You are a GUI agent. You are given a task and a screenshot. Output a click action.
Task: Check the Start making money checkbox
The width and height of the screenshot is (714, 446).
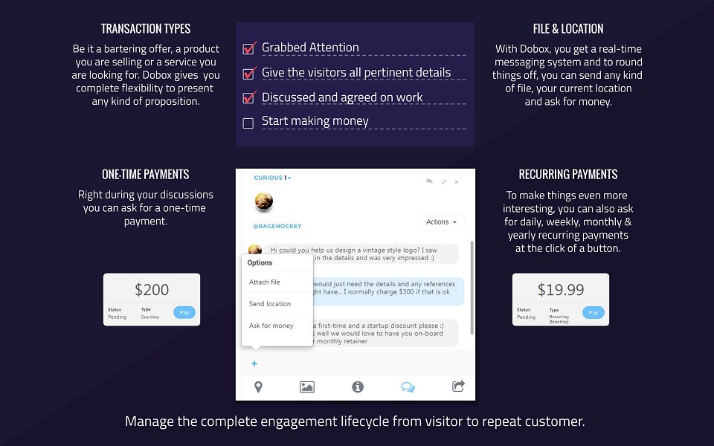[x=248, y=123]
